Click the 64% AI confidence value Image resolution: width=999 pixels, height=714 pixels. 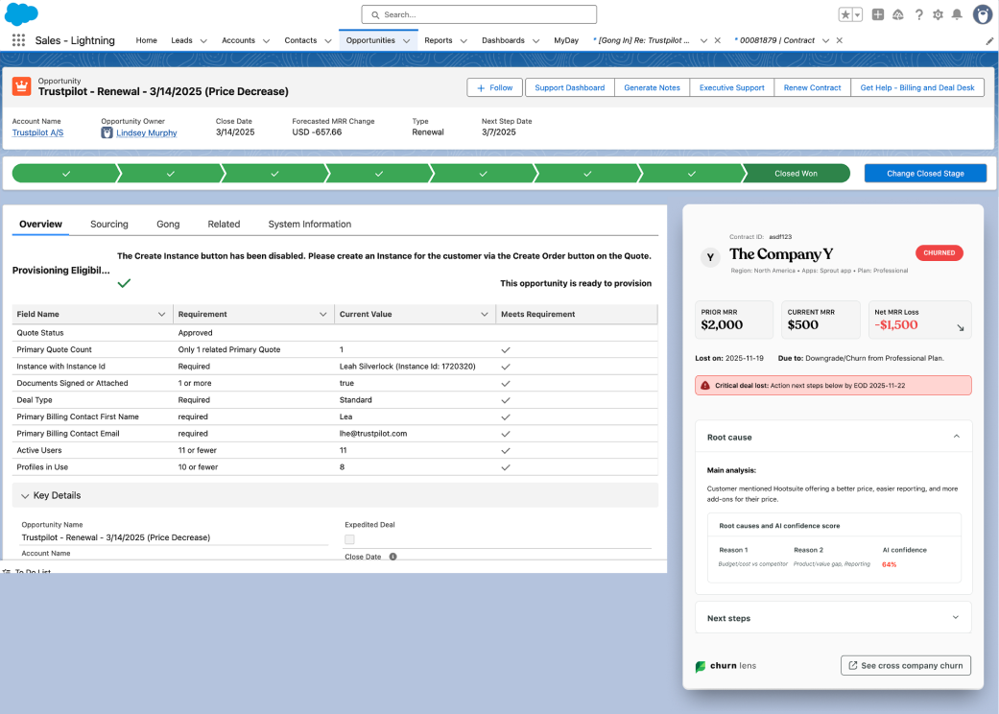889,564
